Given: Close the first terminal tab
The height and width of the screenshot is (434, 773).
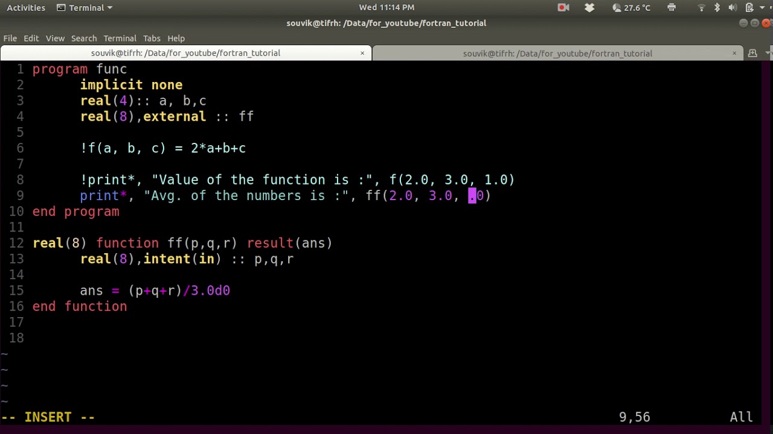Looking at the screenshot, I should (x=362, y=53).
